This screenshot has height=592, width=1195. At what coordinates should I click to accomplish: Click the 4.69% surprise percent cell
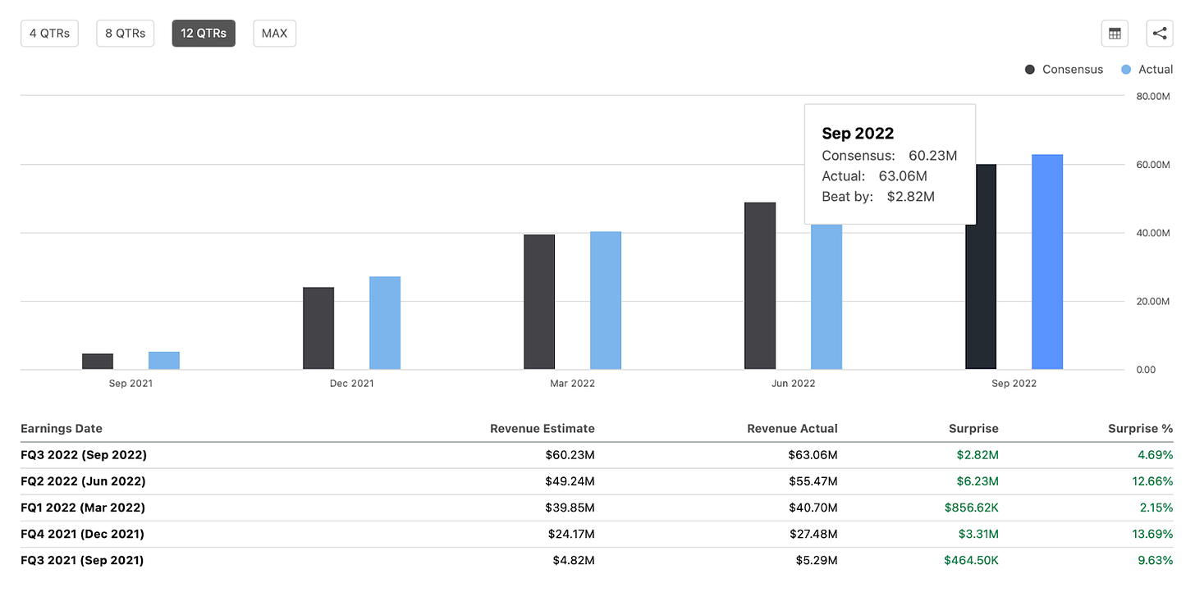coord(1156,455)
